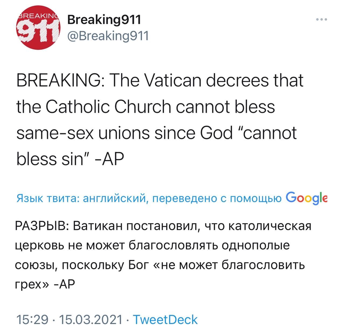
Task: Click the 15:29 tweet timestamp
Action: 32,320
